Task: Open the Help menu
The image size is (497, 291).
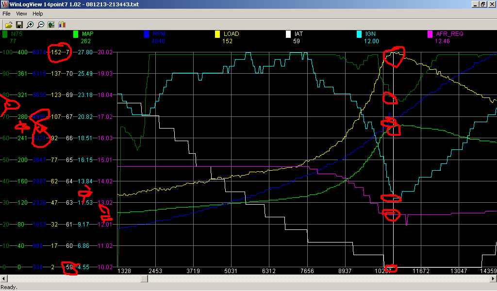Action: point(38,14)
